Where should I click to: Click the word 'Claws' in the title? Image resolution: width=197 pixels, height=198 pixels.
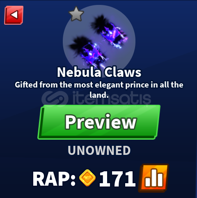point(123,72)
